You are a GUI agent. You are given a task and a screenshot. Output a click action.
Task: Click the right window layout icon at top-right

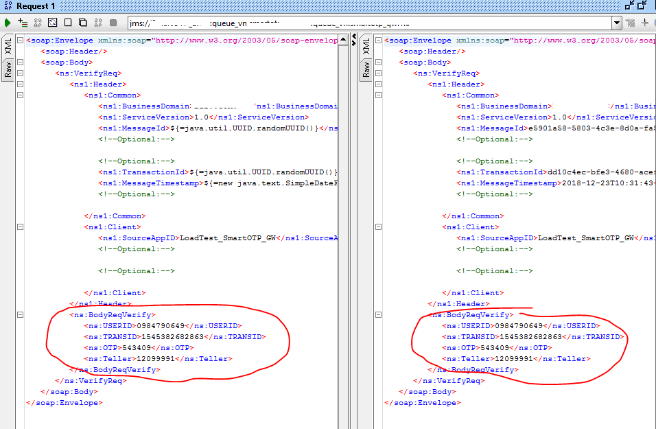[x=643, y=5]
